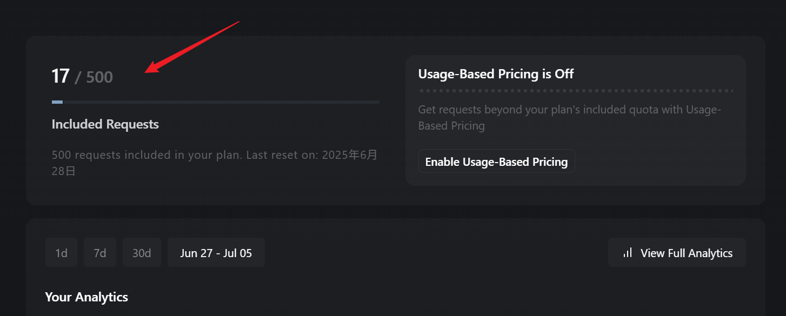Click the 28日 reset day text
Viewport: 786px width, 316px height.
pyautogui.click(x=63, y=171)
